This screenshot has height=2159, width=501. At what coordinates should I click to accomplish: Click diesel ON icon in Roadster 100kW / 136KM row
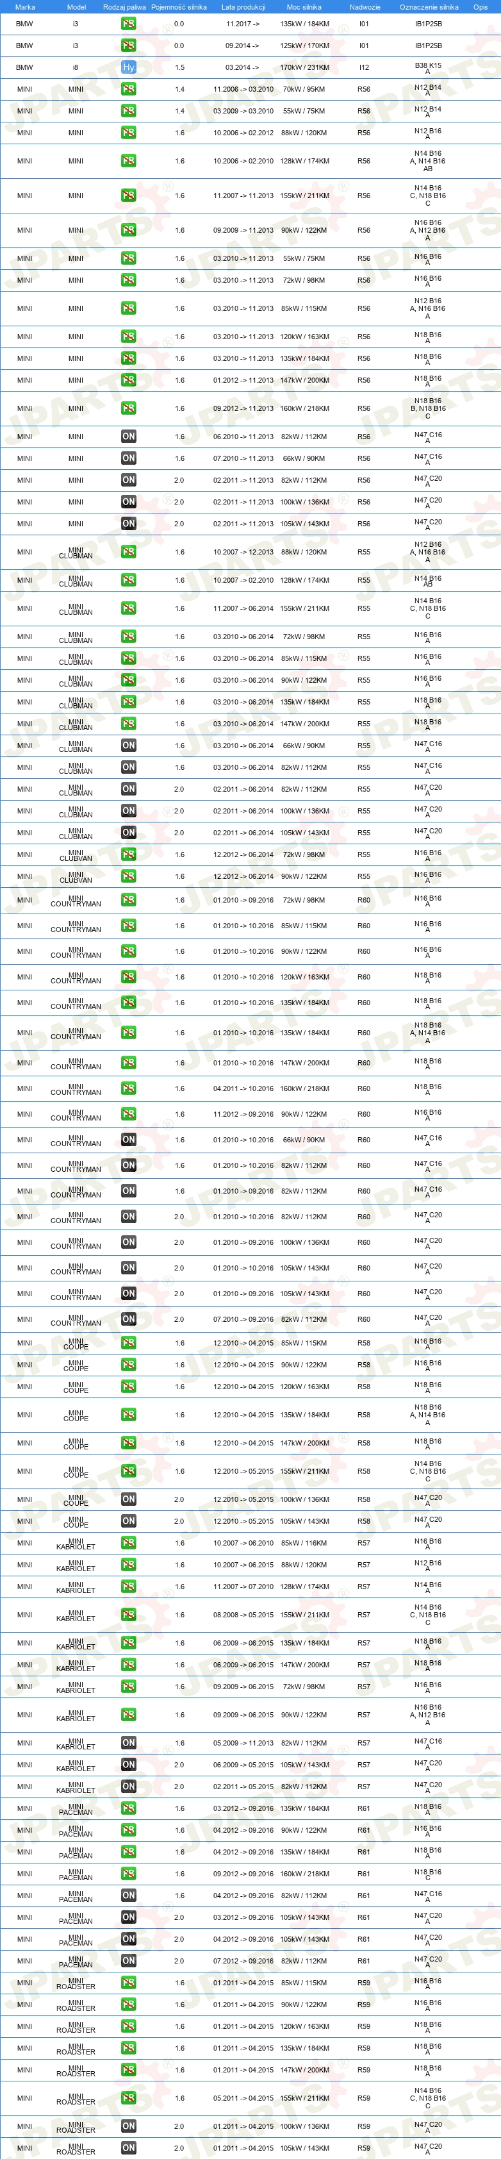(128, 2126)
